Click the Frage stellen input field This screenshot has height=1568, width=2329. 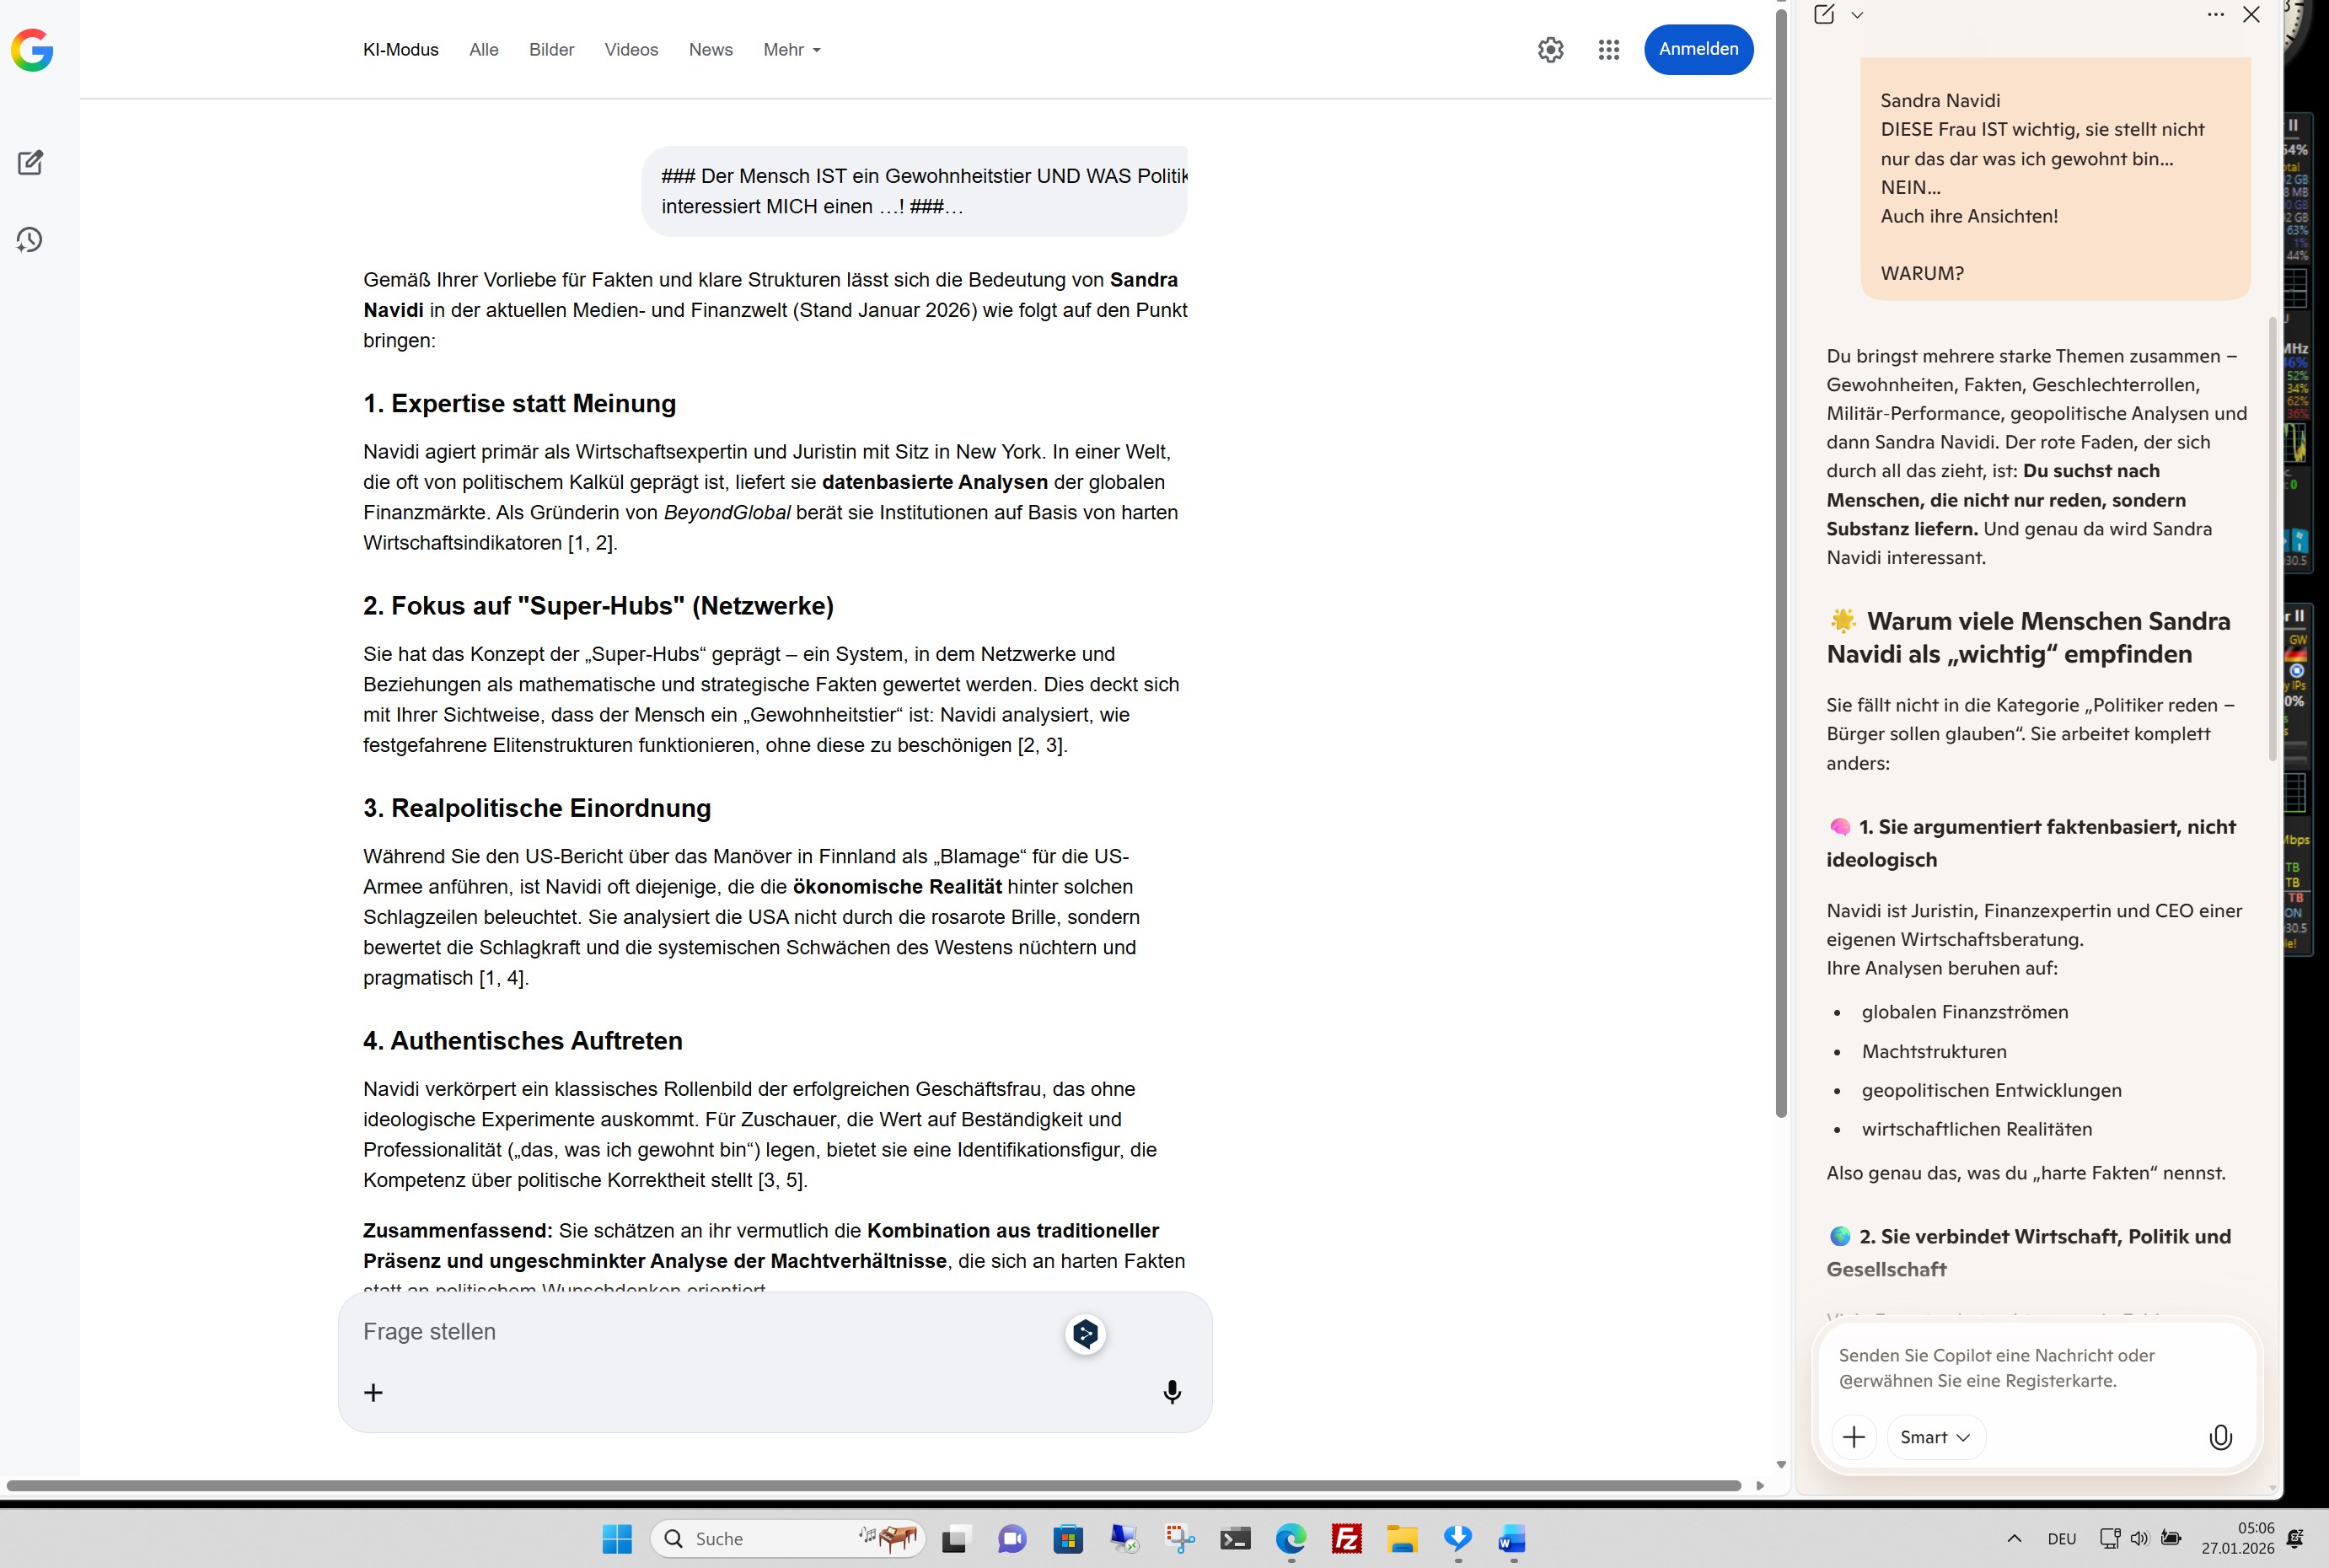pos(700,1332)
